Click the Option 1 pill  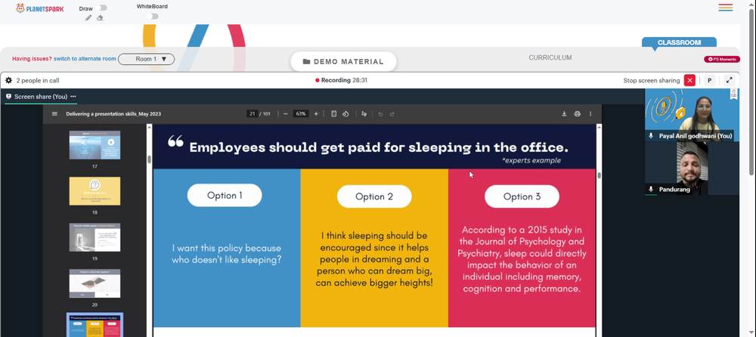pyautogui.click(x=225, y=195)
